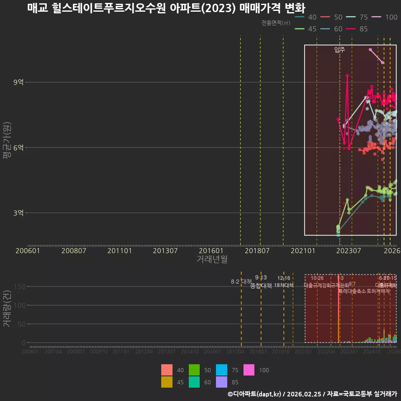This screenshot has width=401, height=401.
Task: Click the purple 85 swatch in the bottom legend
Action: (221, 382)
